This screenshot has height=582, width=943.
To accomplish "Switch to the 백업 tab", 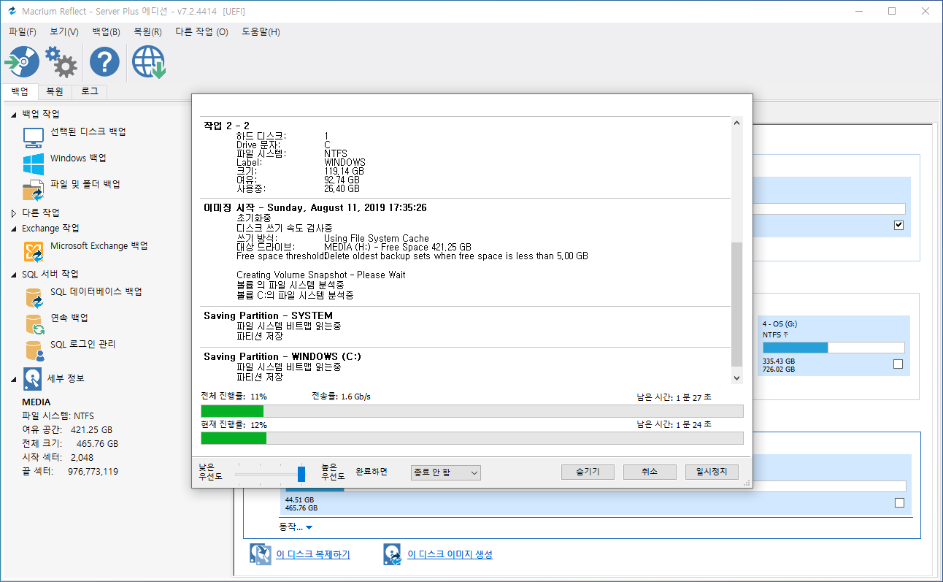I will pyautogui.click(x=20, y=91).
